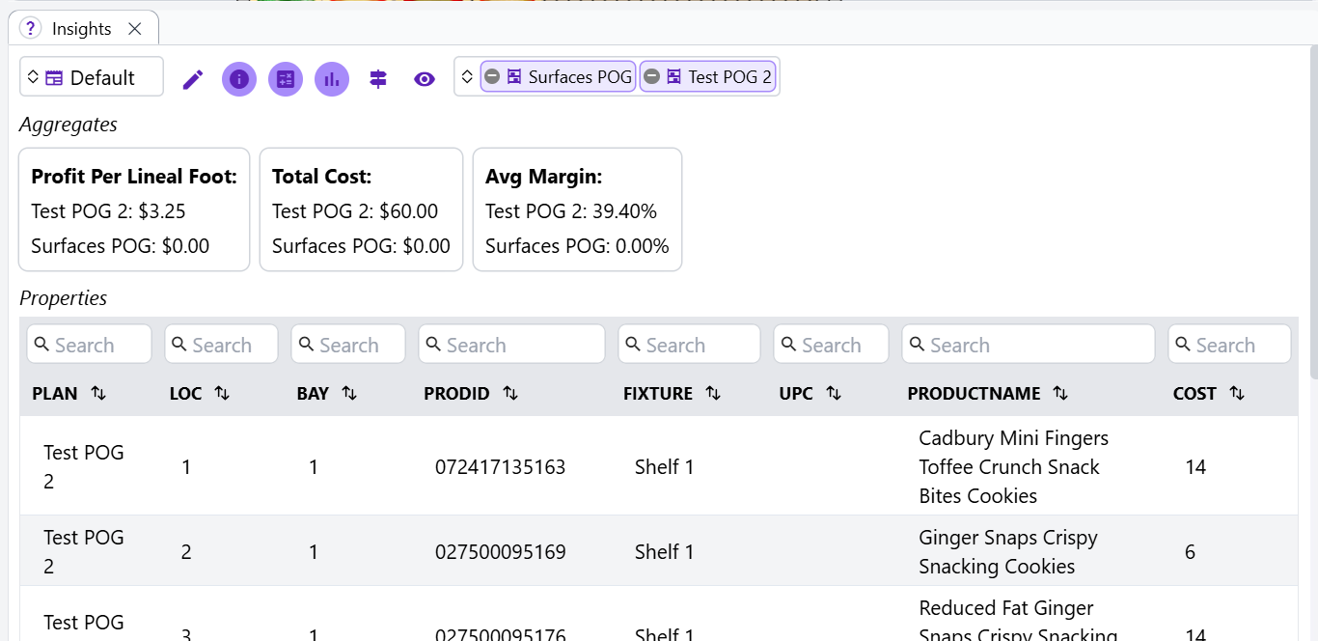Toggle the info circle icon
This screenshot has width=1318, height=641.
point(239,79)
